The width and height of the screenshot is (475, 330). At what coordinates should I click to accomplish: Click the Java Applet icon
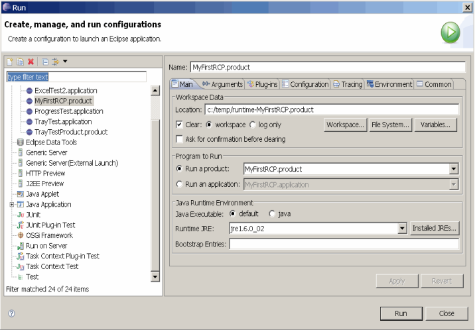(x=21, y=194)
